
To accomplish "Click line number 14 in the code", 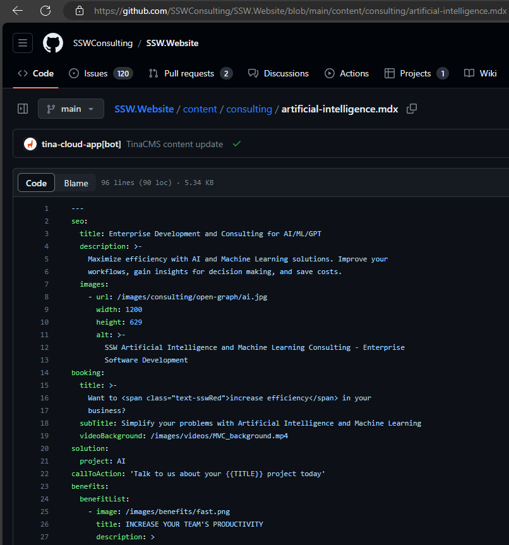I will 45,373.
